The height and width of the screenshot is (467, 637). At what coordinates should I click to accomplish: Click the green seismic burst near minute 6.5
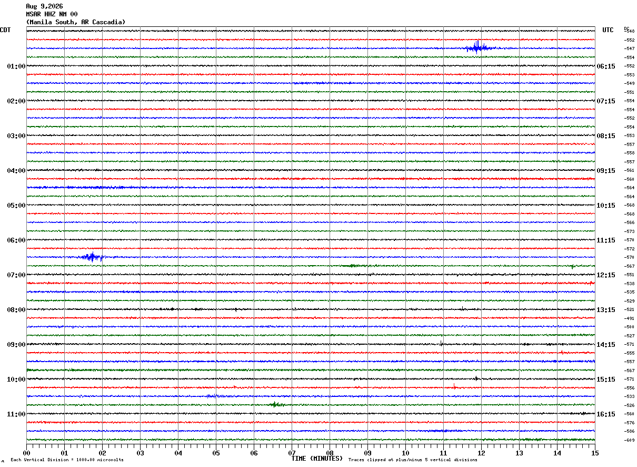[x=276, y=405]
